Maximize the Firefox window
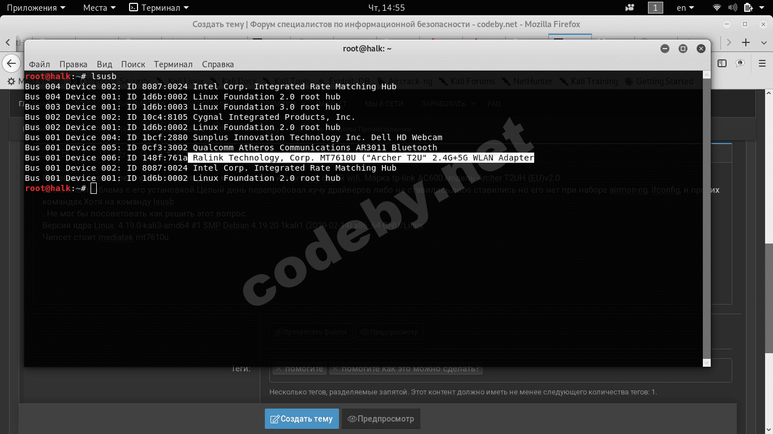773x434 pixels. coord(745,24)
